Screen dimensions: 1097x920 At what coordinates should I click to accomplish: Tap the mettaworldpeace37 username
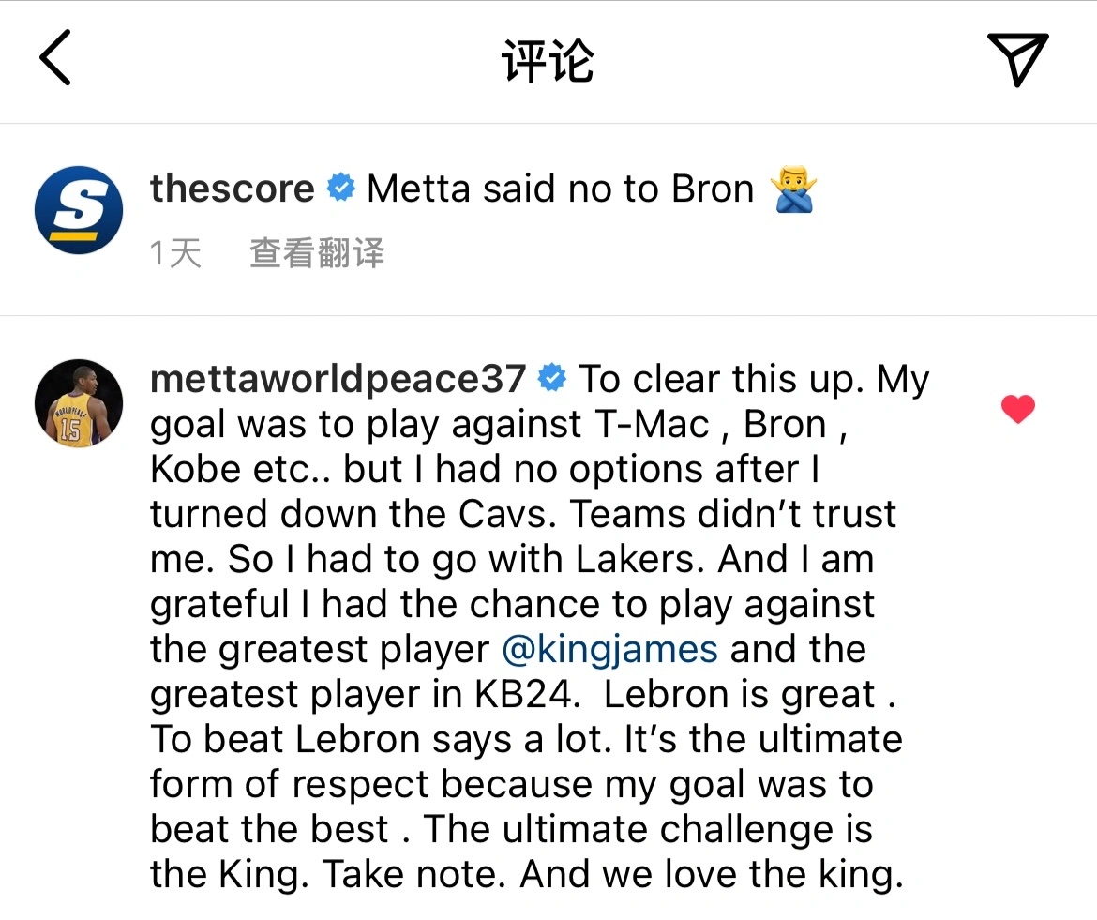coord(338,379)
